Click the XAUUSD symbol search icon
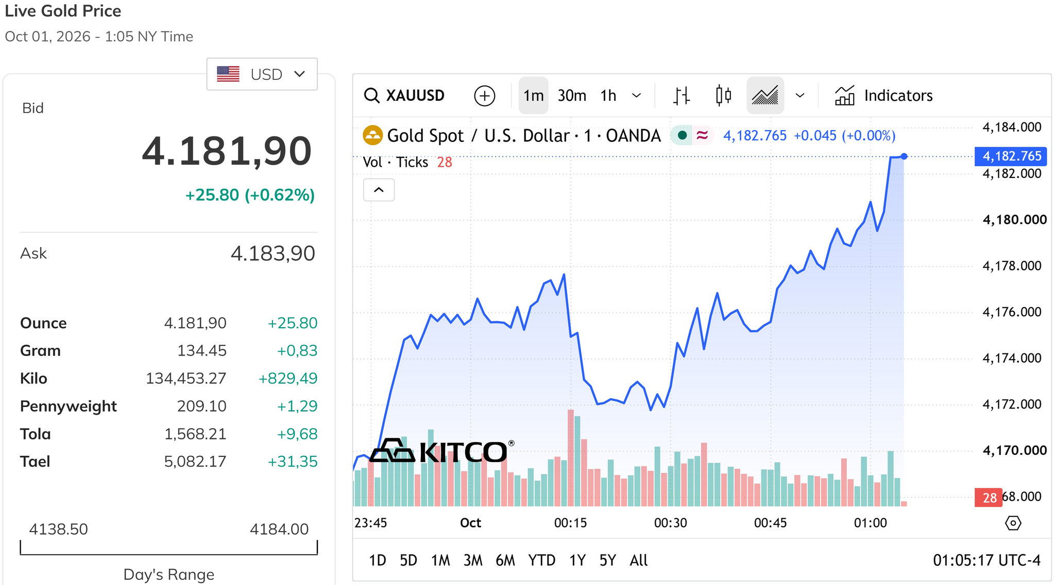Image resolution: width=1055 pixels, height=585 pixels. [x=371, y=96]
